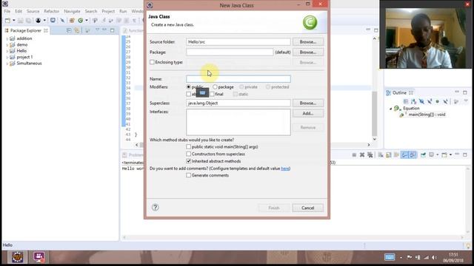Click Hide Local Types icon in Outline

(x=445, y=101)
